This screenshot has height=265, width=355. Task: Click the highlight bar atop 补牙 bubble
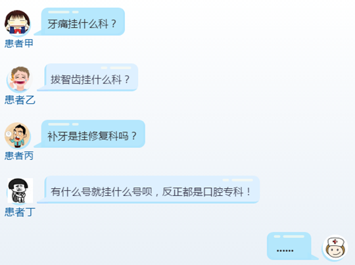(63, 124)
